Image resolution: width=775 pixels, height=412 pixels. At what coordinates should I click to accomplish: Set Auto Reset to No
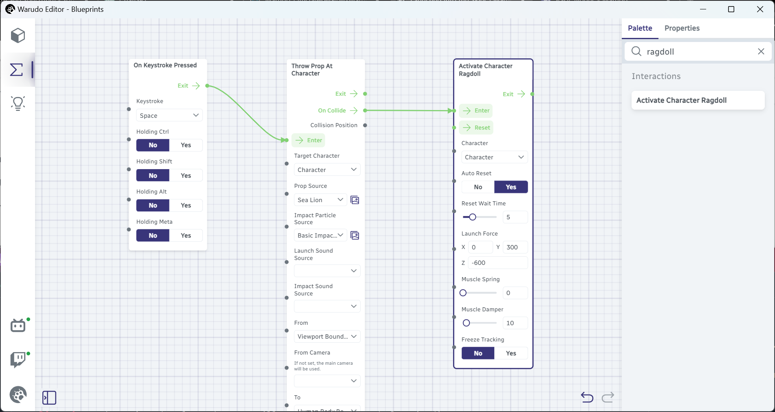[x=478, y=187]
